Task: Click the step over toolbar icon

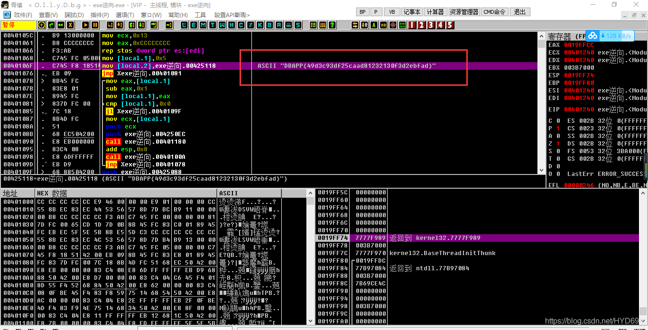Action: (119, 25)
